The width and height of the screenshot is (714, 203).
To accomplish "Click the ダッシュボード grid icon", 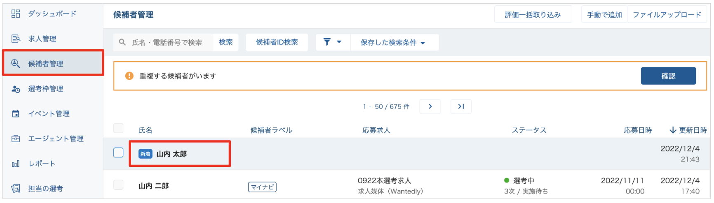I will click(x=16, y=14).
